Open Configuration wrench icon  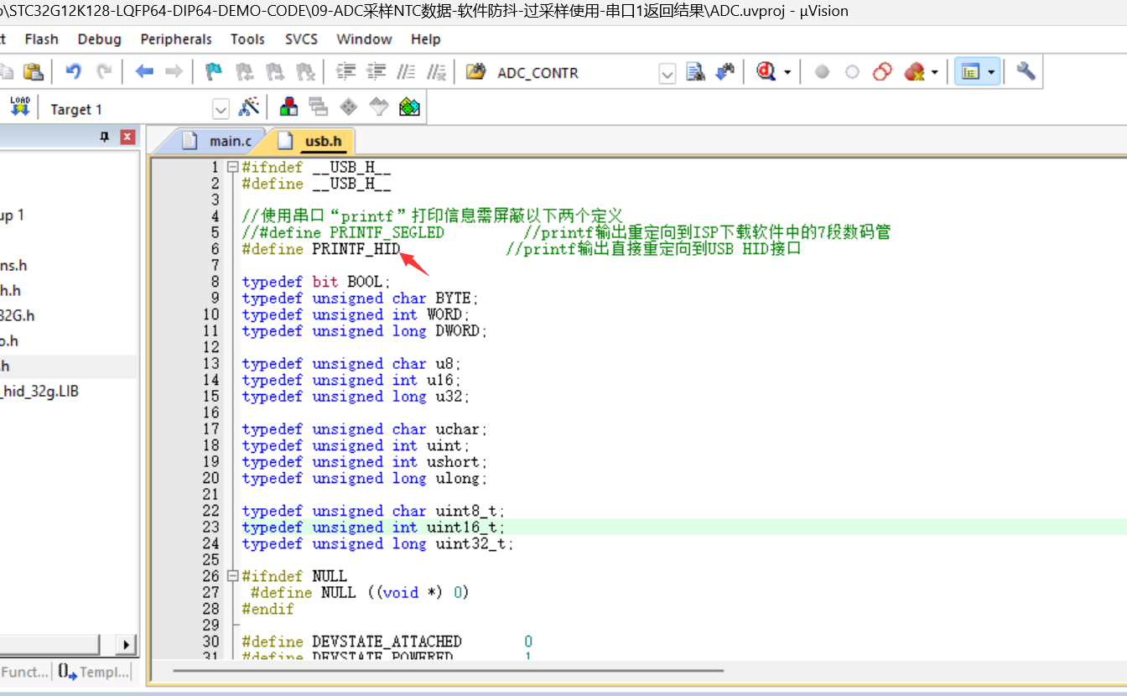pos(1026,72)
